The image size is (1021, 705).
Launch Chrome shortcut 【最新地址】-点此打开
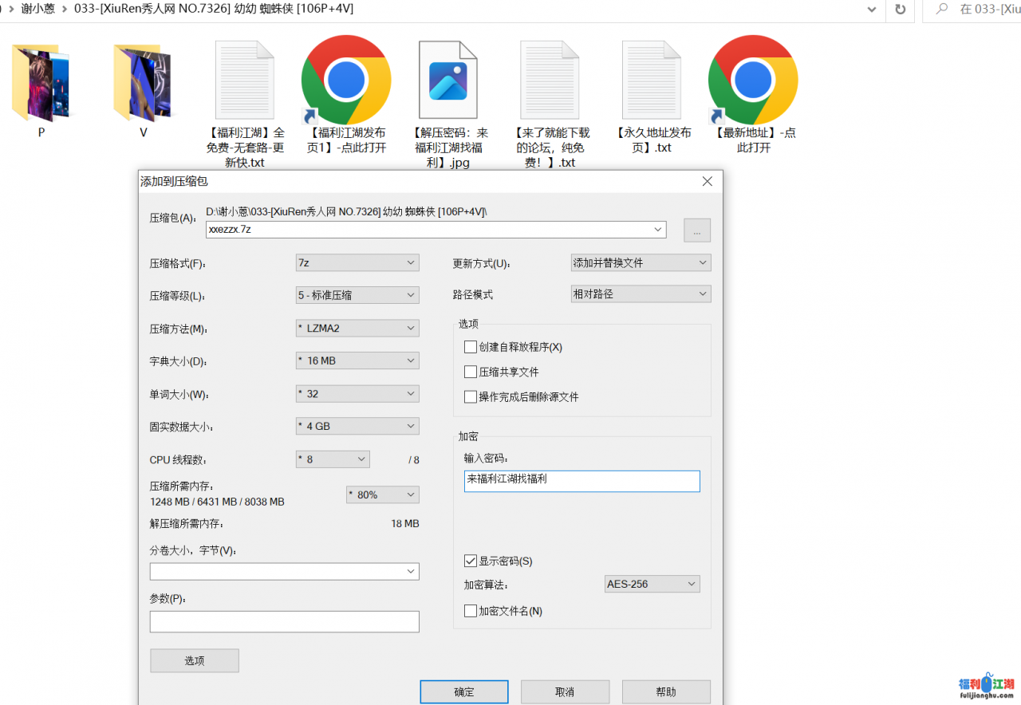[x=752, y=80]
